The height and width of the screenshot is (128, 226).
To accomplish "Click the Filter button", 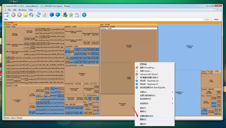I will pos(207,19).
